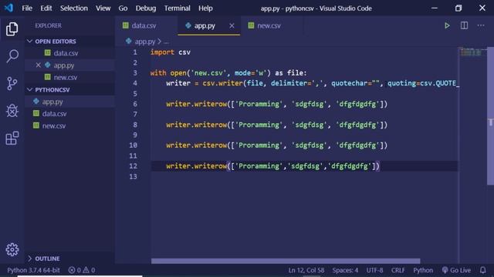Screen dimensions: 494x277
Task: Close the app.py editor tab
Action: (232, 25)
